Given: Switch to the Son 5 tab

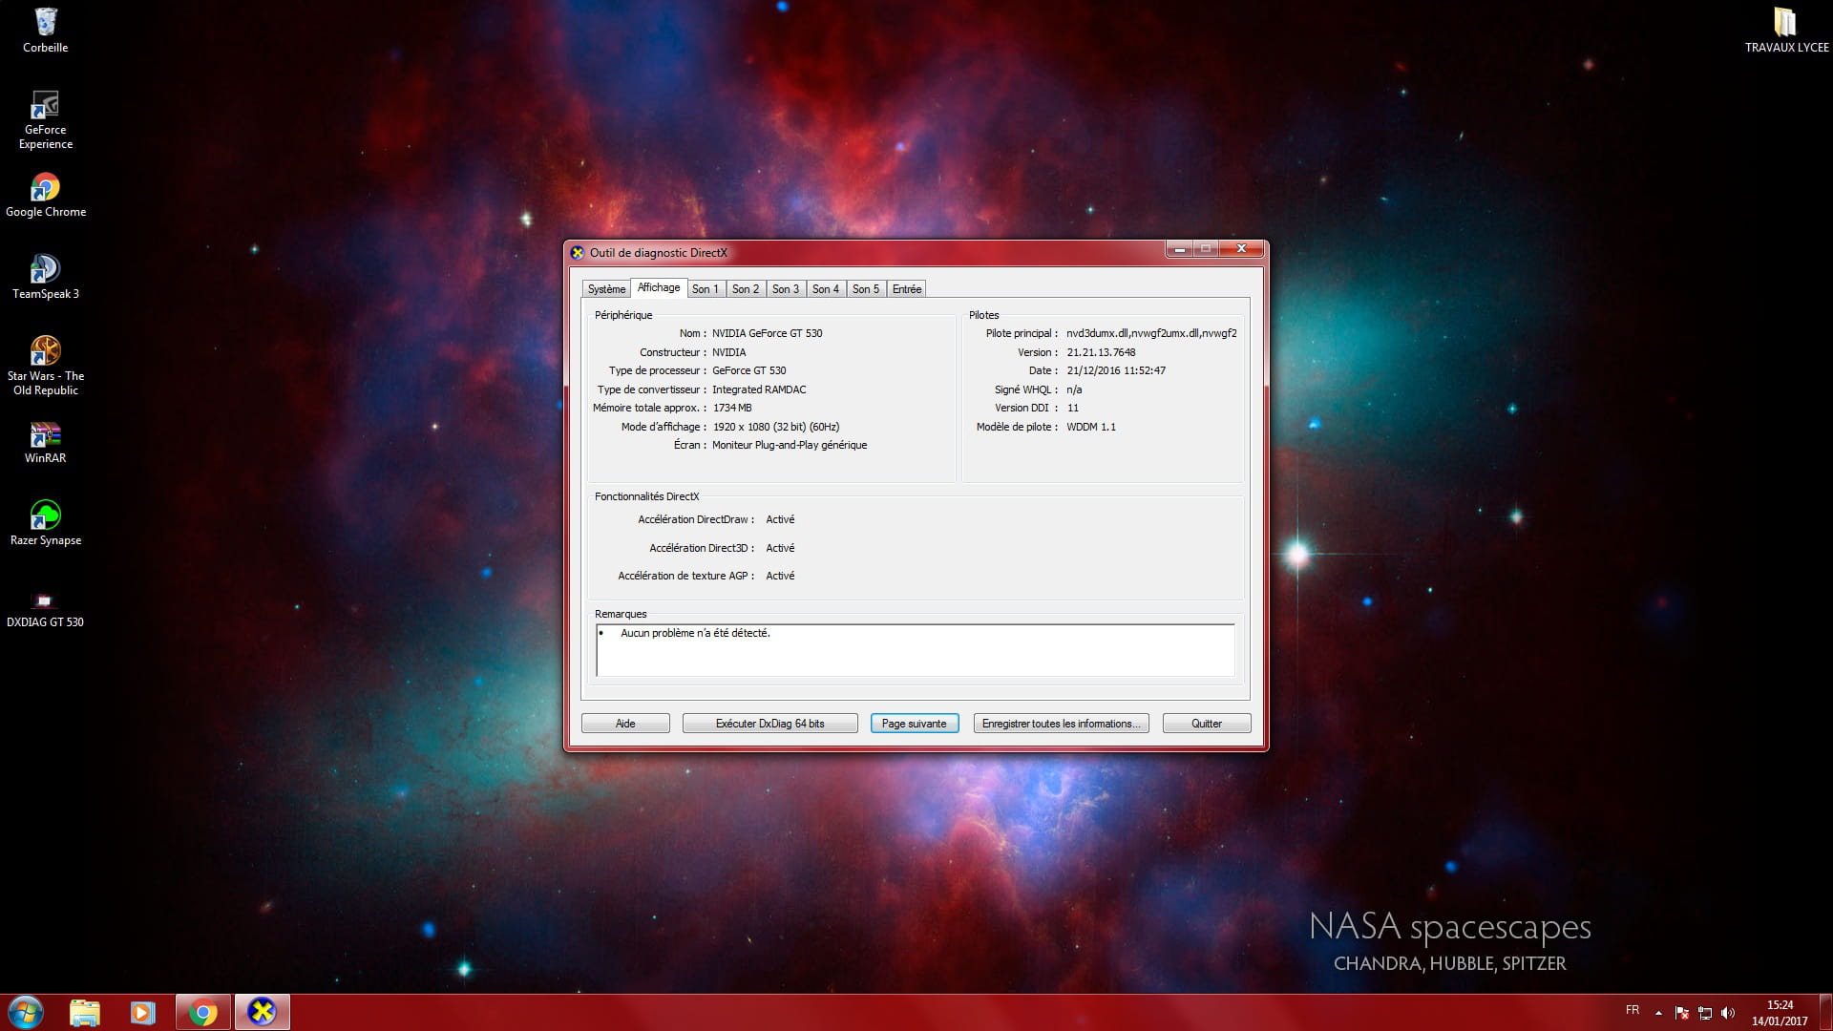Looking at the screenshot, I should tap(866, 289).
